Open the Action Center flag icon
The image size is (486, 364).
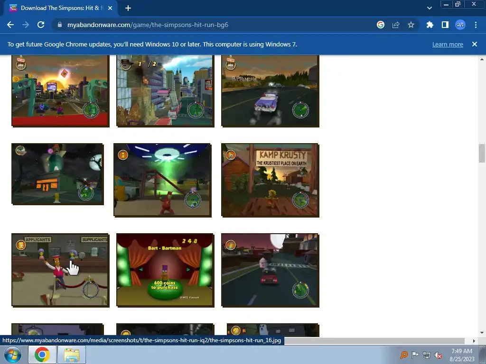pyautogui.click(x=415, y=355)
